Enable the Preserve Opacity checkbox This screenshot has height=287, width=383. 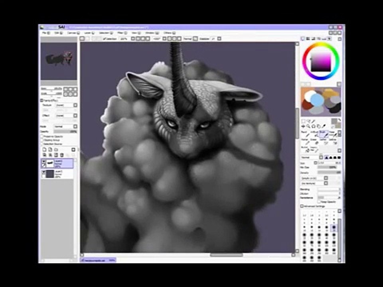42,136
